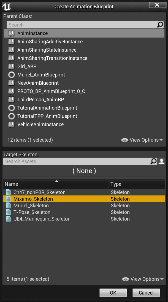
Task: Click the user filter icon beside Search Assets
Action: (x=161, y=161)
